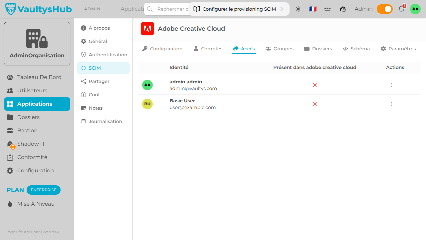Switch to the Comptes tab
The width and height of the screenshot is (426, 240).
tap(208, 49)
